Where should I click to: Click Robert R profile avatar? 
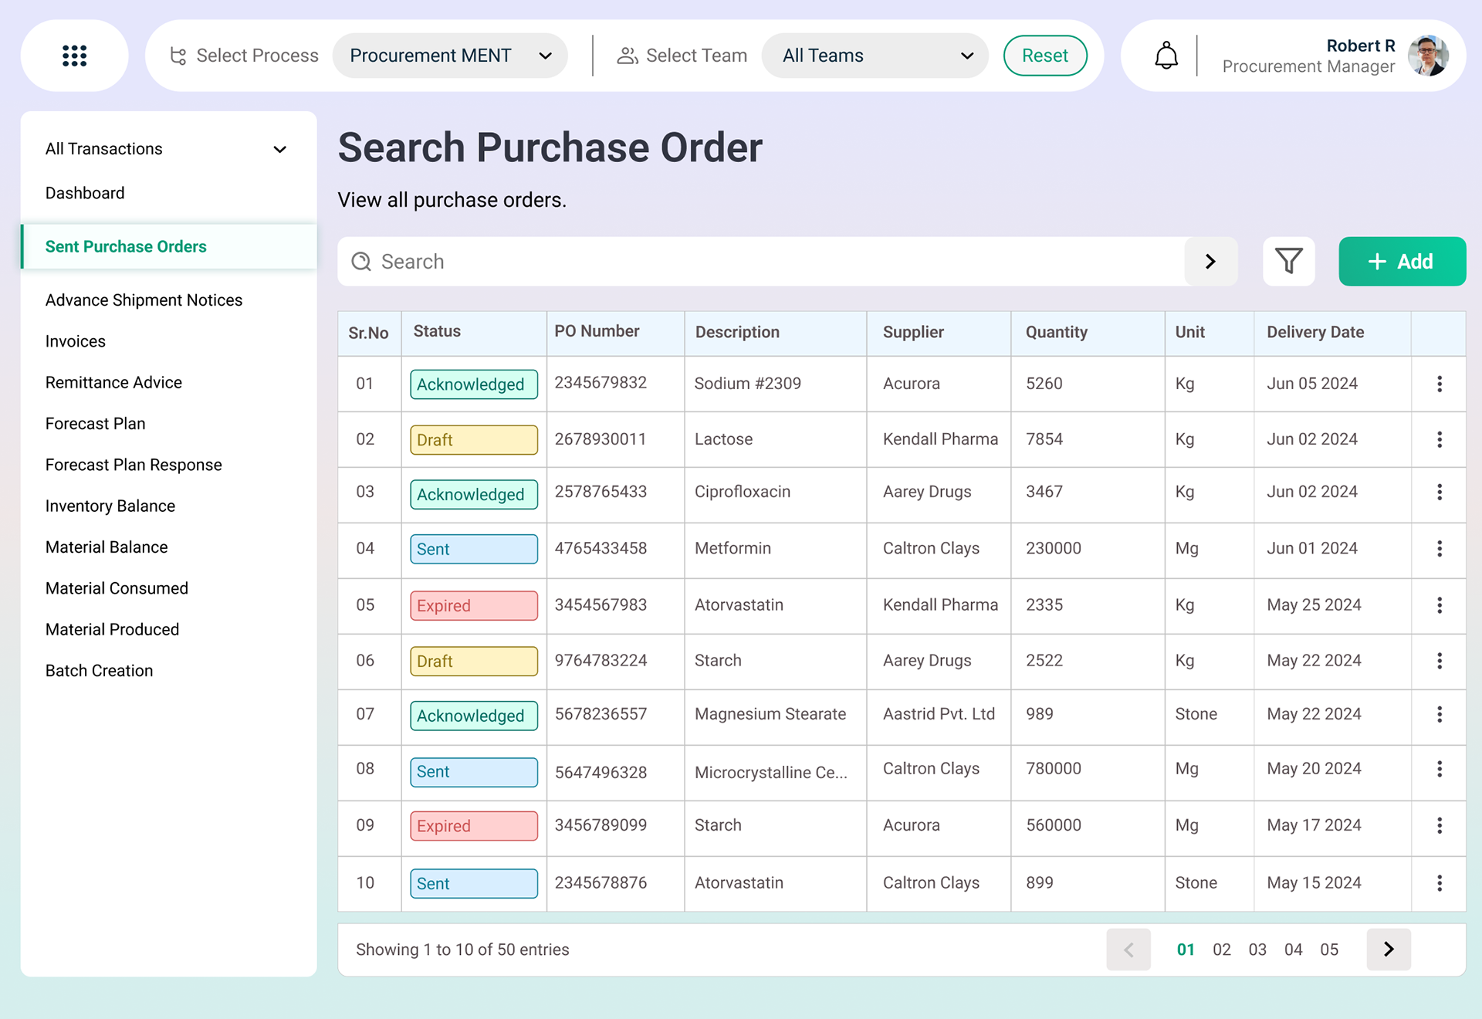pyautogui.click(x=1427, y=56)
